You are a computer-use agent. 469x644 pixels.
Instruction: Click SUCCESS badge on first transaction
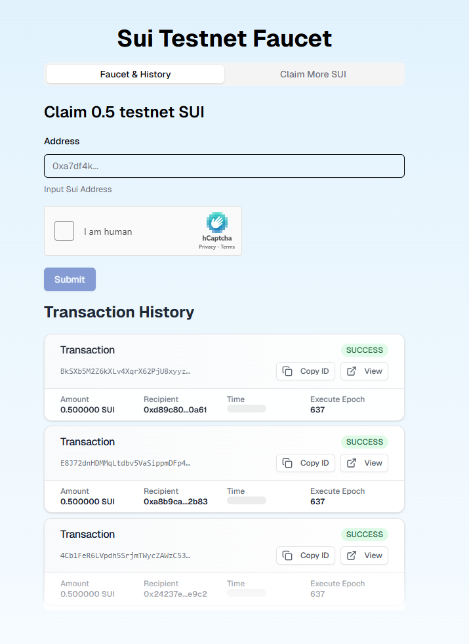[365, 350]
